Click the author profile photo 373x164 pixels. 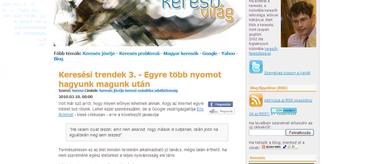pos(298,24)
